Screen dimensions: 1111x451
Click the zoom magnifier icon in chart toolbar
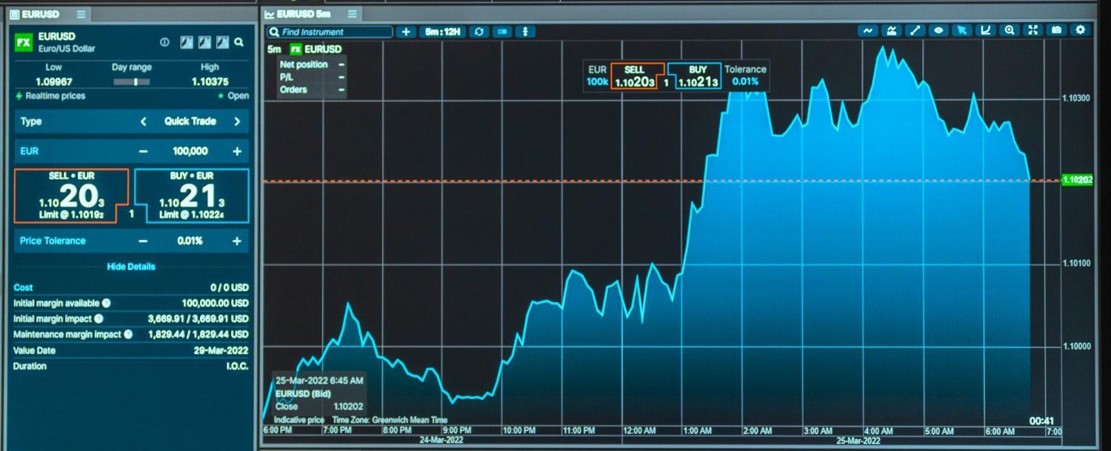[1009, 30]
